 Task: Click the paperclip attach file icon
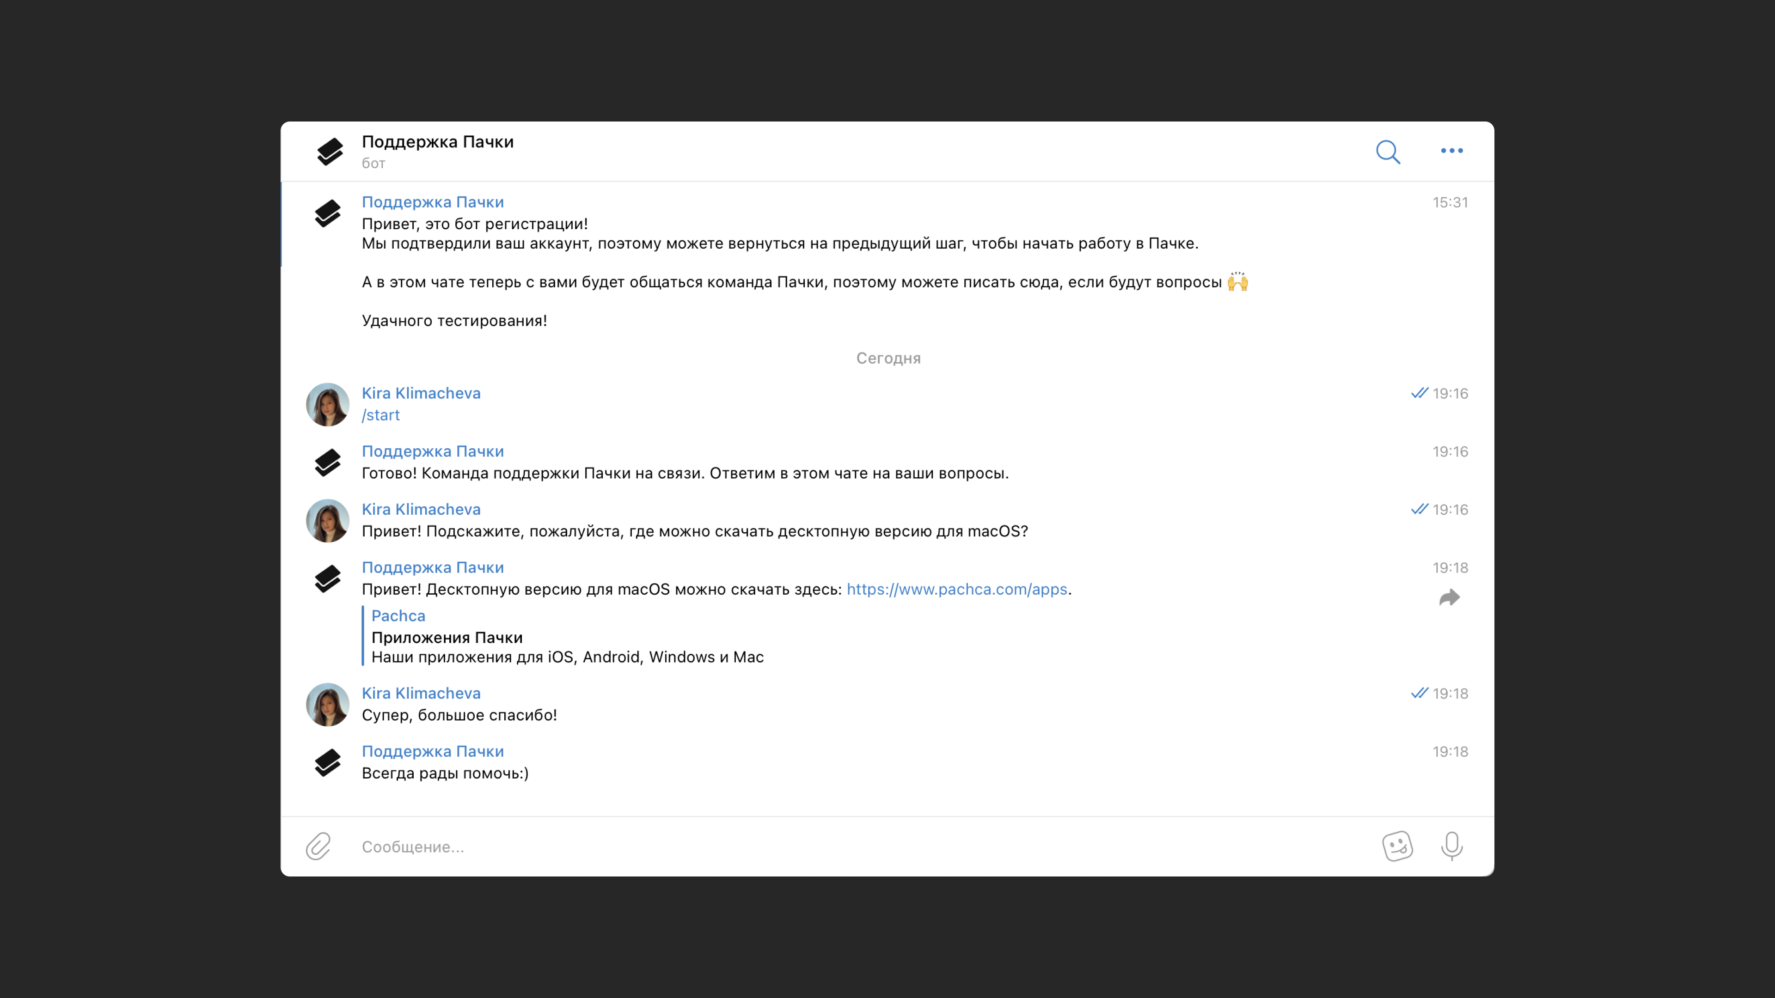click(x=318, y=846)
